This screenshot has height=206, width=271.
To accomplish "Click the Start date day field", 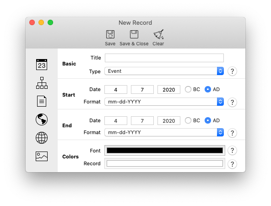I will [142, 90].
